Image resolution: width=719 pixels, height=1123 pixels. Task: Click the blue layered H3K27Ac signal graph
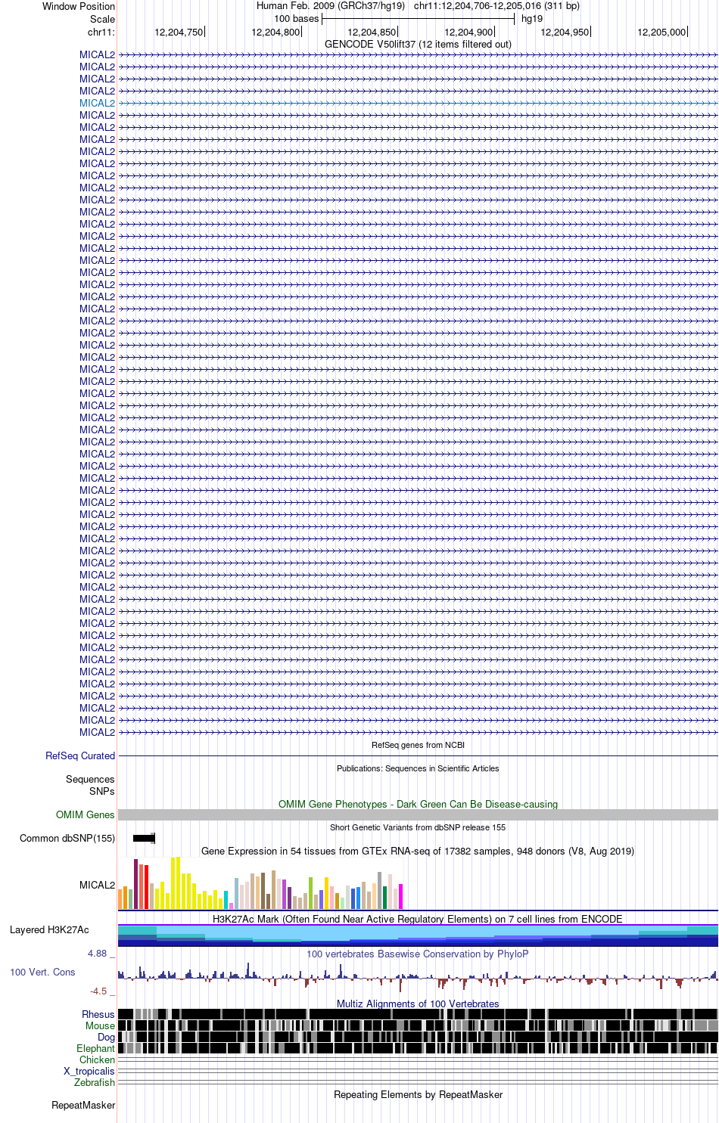pos(418,935)
